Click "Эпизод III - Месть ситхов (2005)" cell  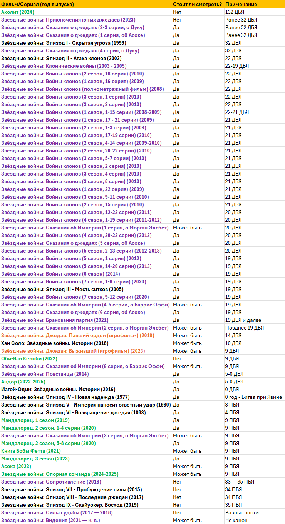[x=62, y=289]
